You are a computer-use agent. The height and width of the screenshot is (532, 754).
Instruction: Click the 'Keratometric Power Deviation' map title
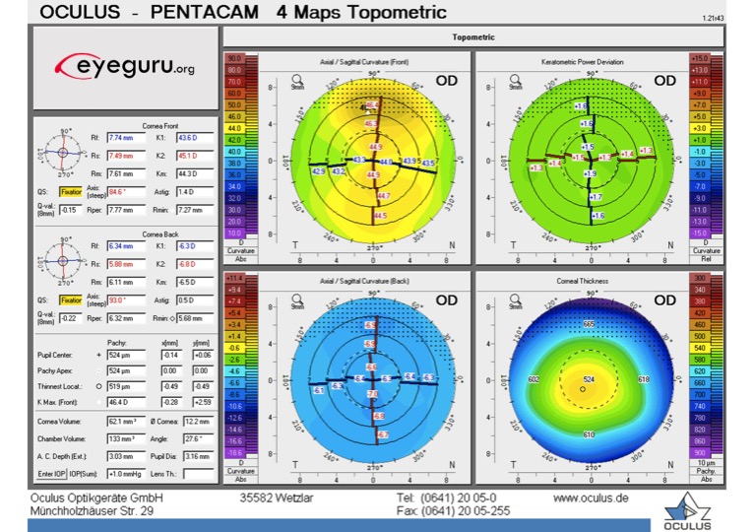pos(583,62)
